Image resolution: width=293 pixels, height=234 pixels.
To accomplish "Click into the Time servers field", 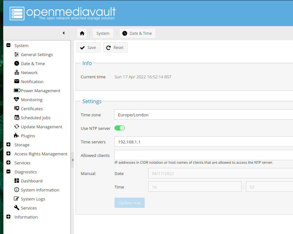I will [x=204, y=142].
